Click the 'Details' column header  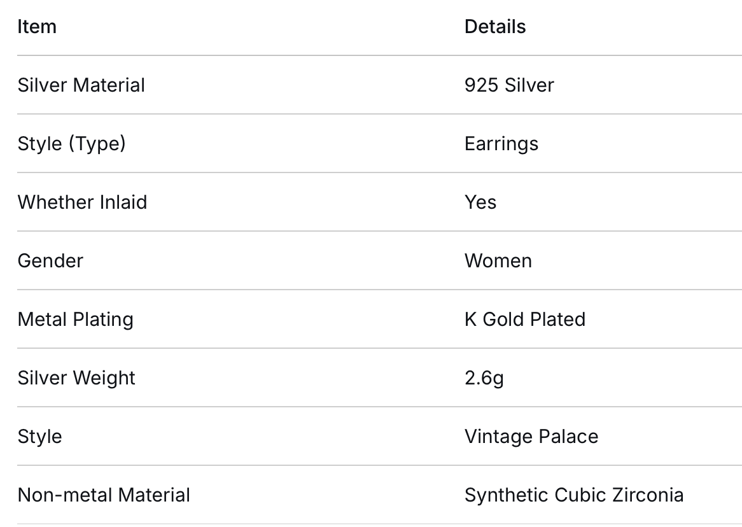495,27
